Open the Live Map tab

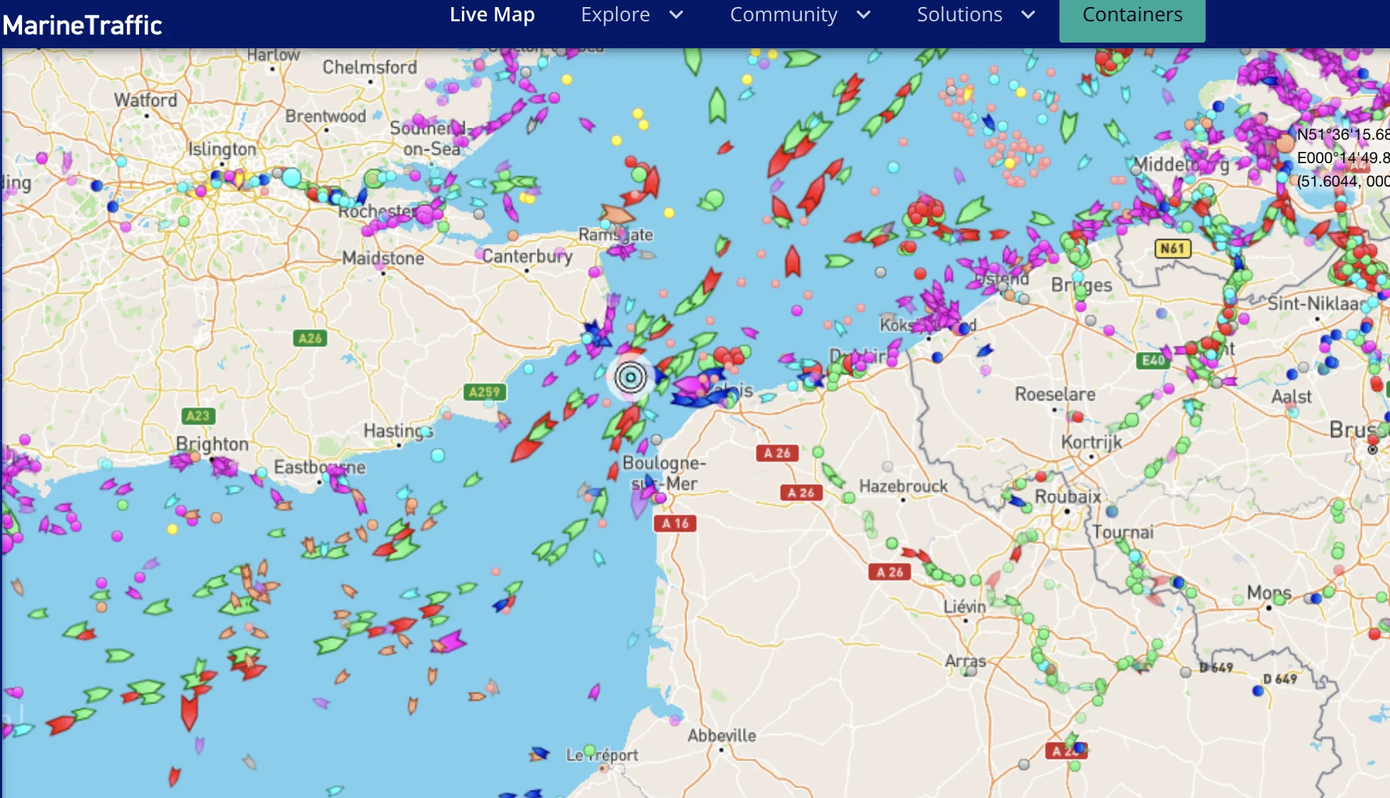click(x=492, y=14)
